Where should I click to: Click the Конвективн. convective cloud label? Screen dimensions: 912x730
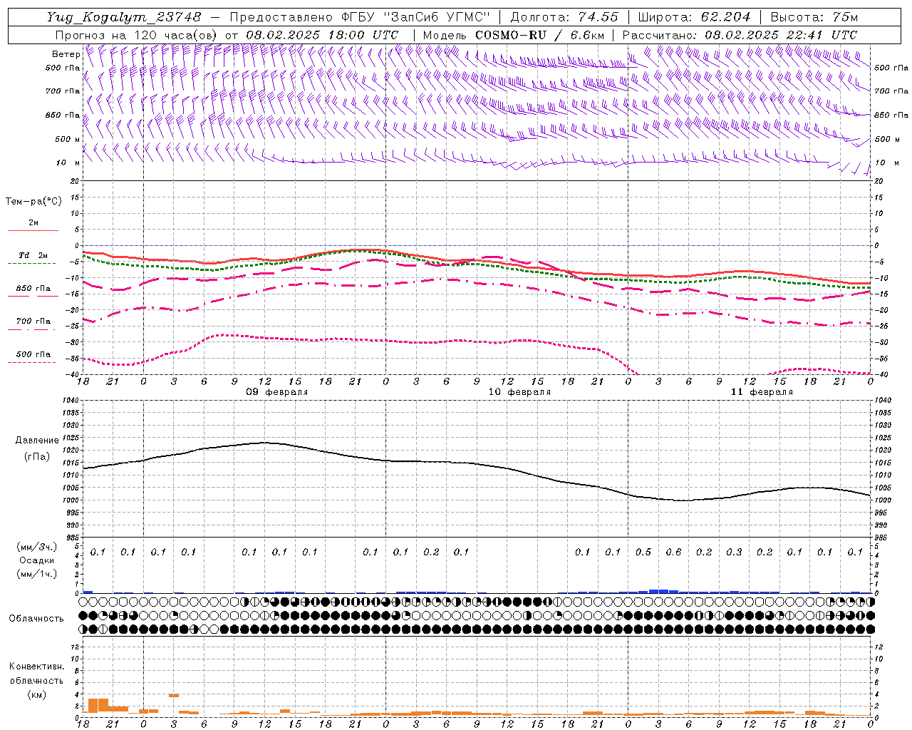(x=36, y=667)
